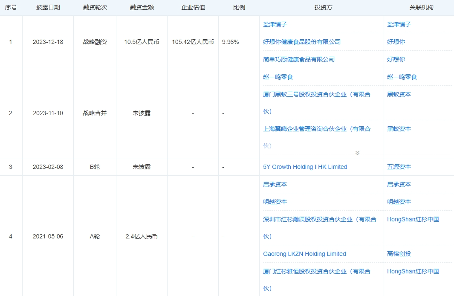Select the 投资方 column header

point(324,8)
